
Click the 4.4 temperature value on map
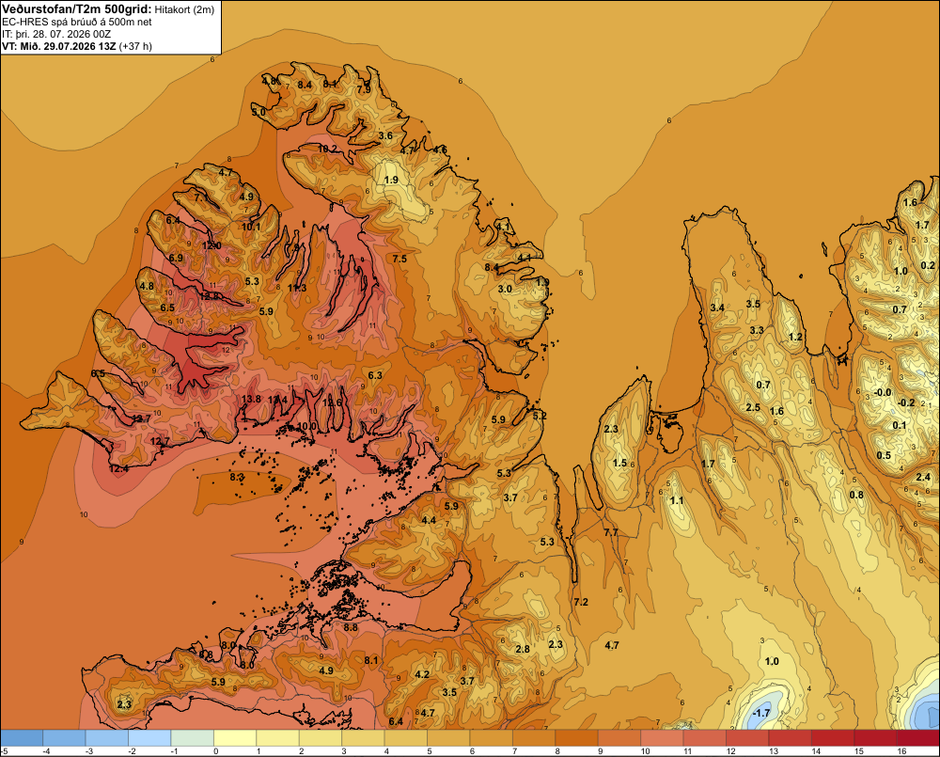(x=429, y=520)
